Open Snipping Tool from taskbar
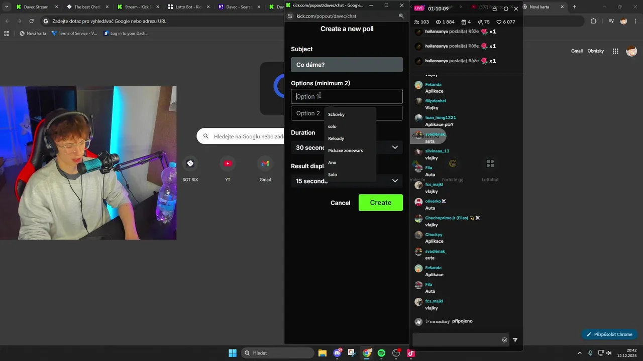Screen dimensions: 643x361 (352, 353)
